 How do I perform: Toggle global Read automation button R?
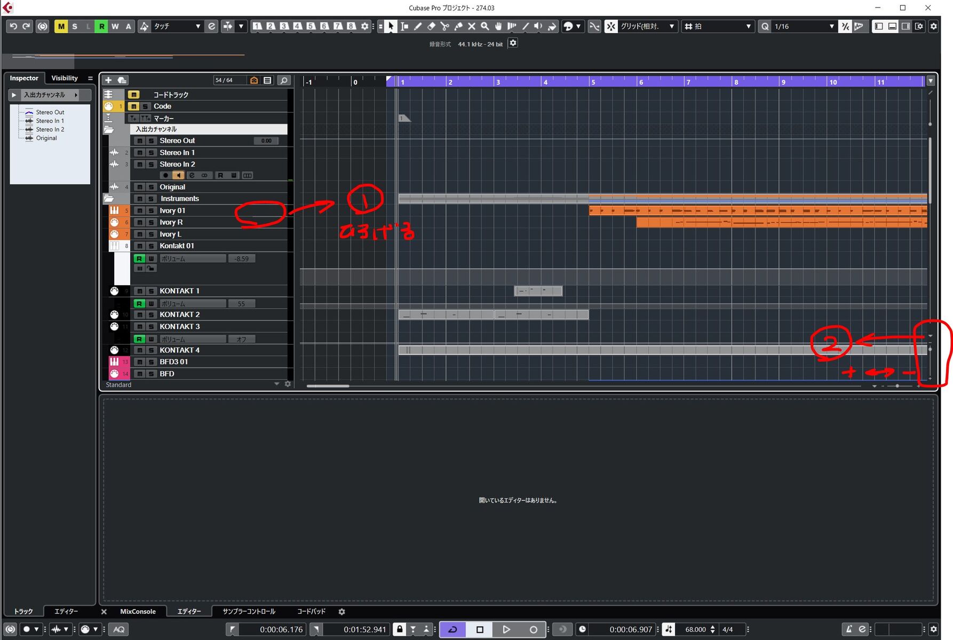pyautogui.click(x=101, y=26)
